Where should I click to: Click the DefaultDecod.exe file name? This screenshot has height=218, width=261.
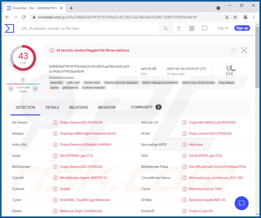[x=61, y=77]
